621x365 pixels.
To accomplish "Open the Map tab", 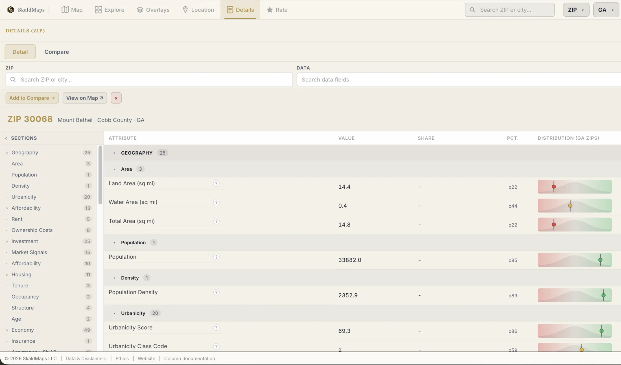I will coord(72,10).
